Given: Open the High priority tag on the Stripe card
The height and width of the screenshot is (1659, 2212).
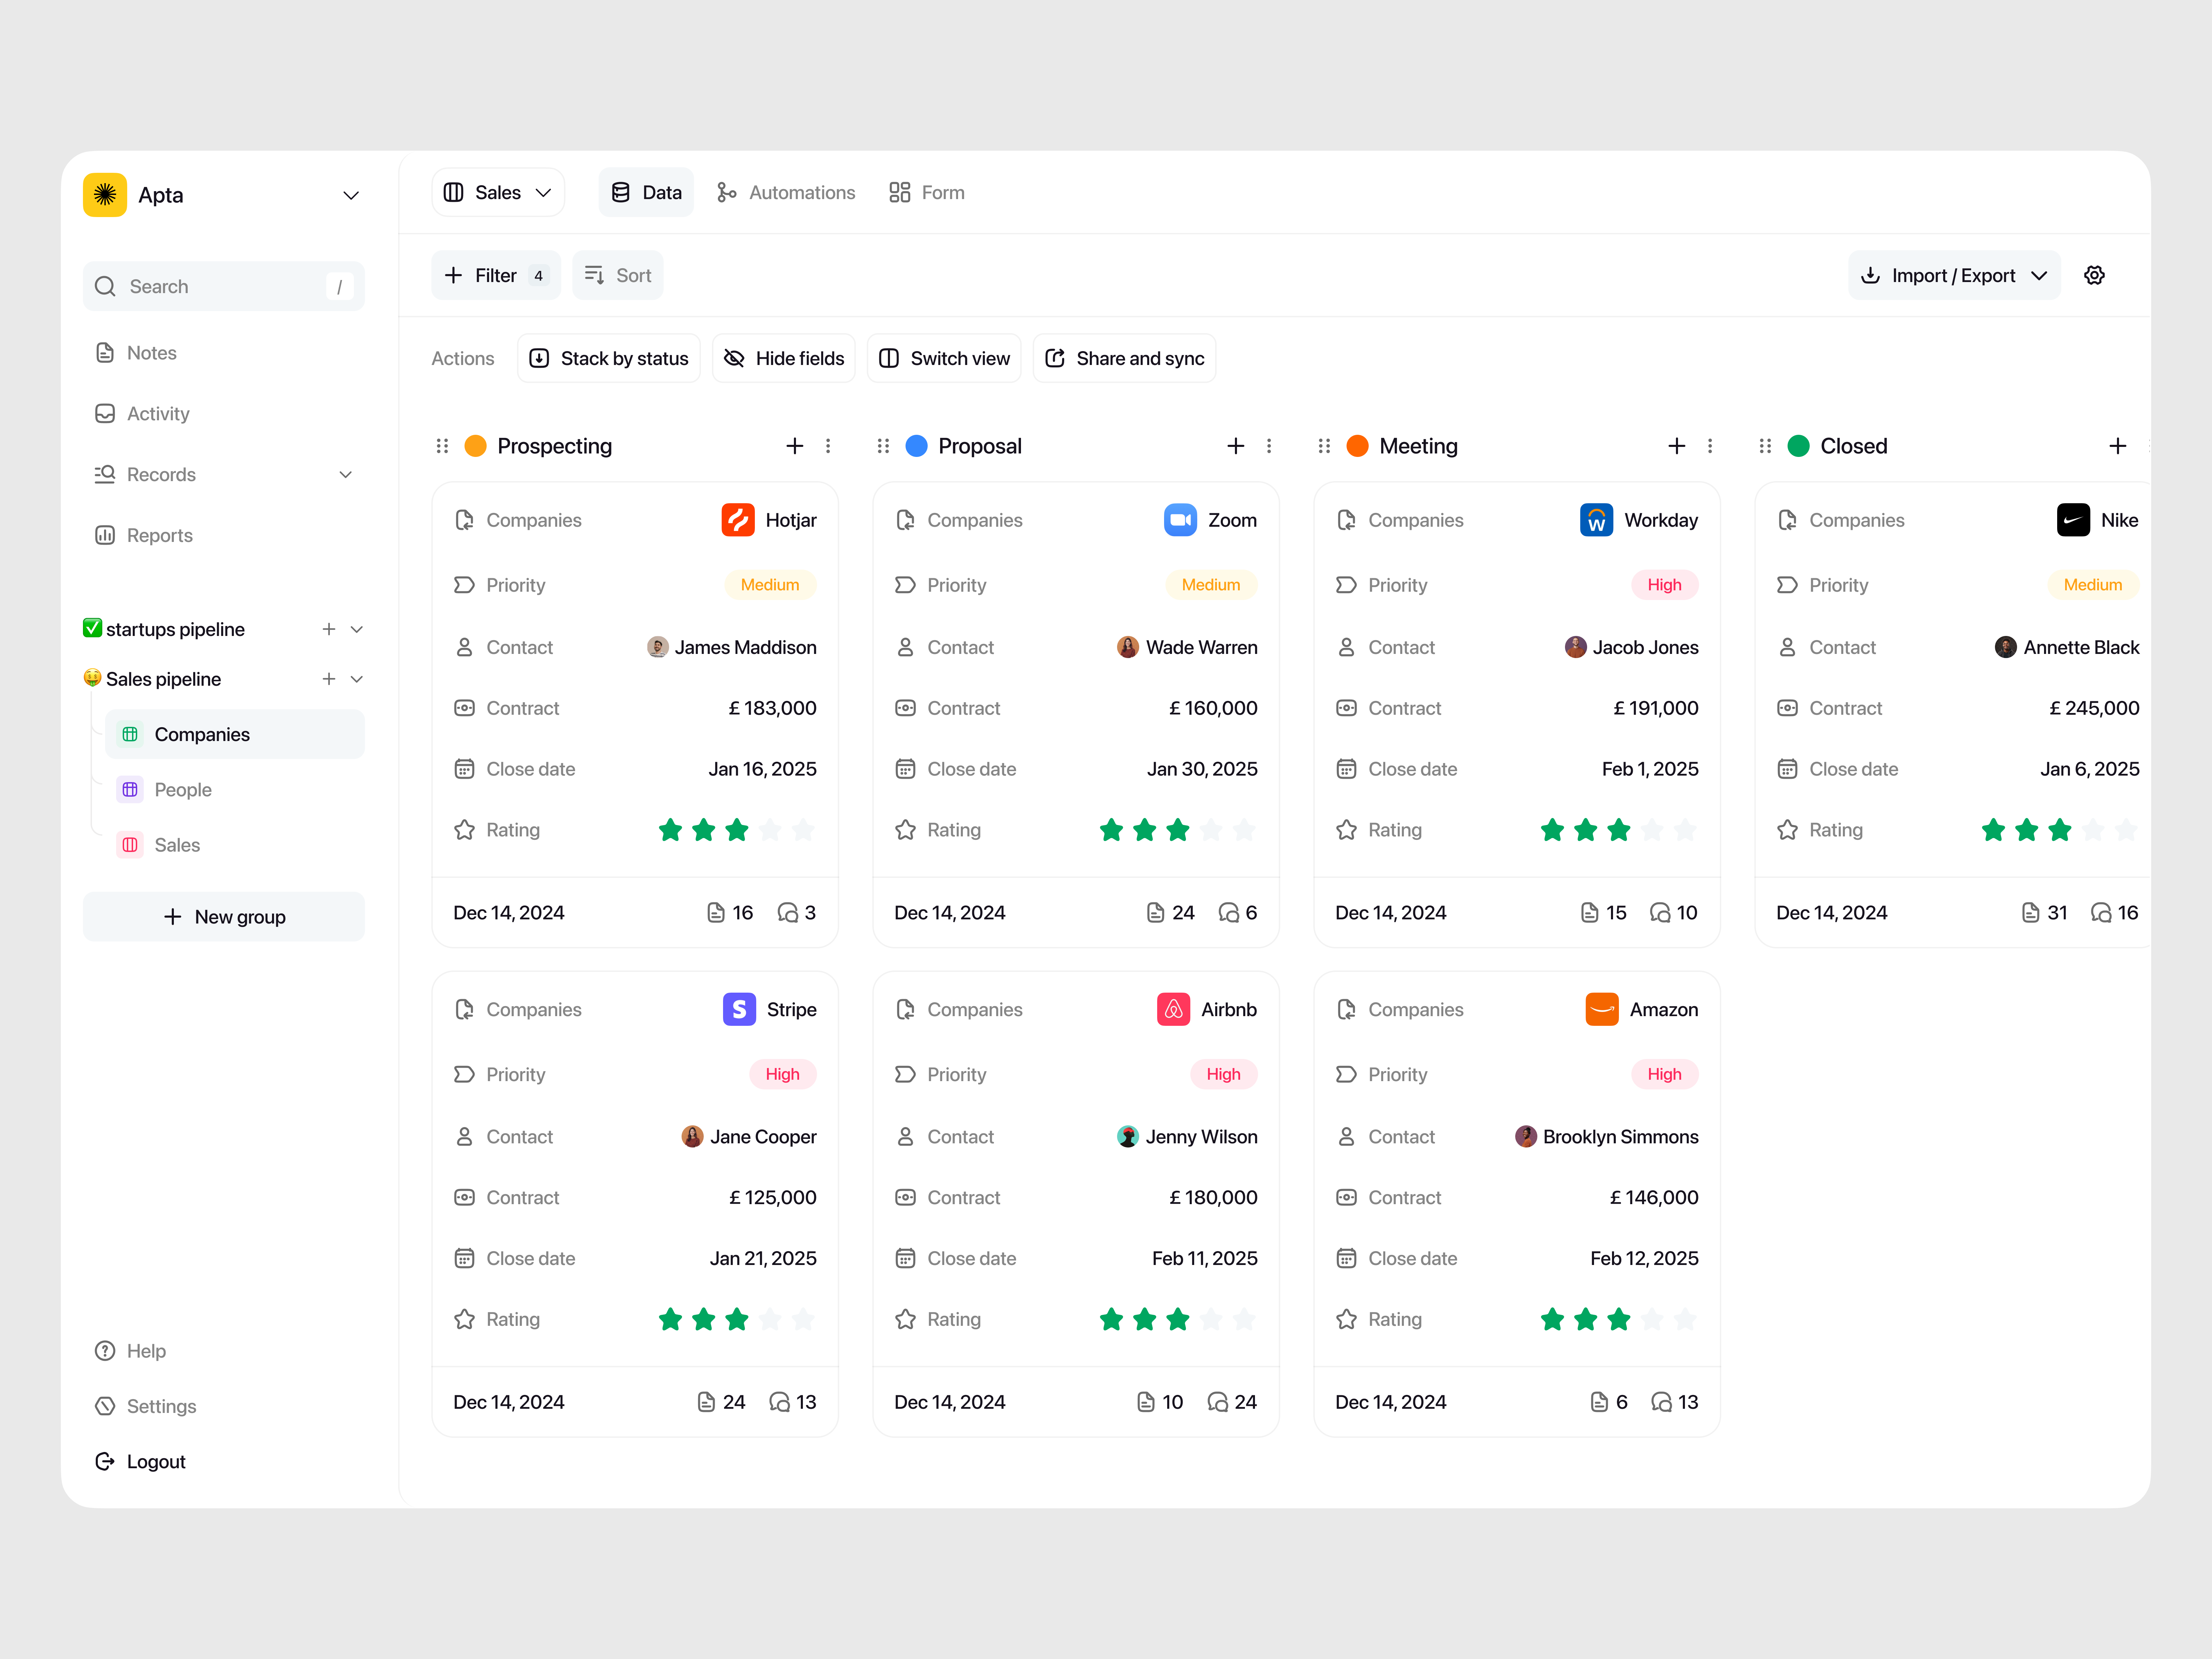Looking at the screenshot, I should 783,1074.
